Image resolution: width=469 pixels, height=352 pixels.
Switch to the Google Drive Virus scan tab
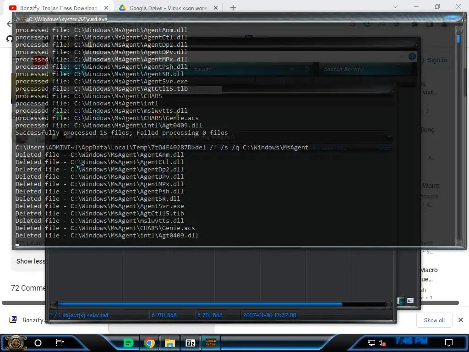click(x=169, y=8)
